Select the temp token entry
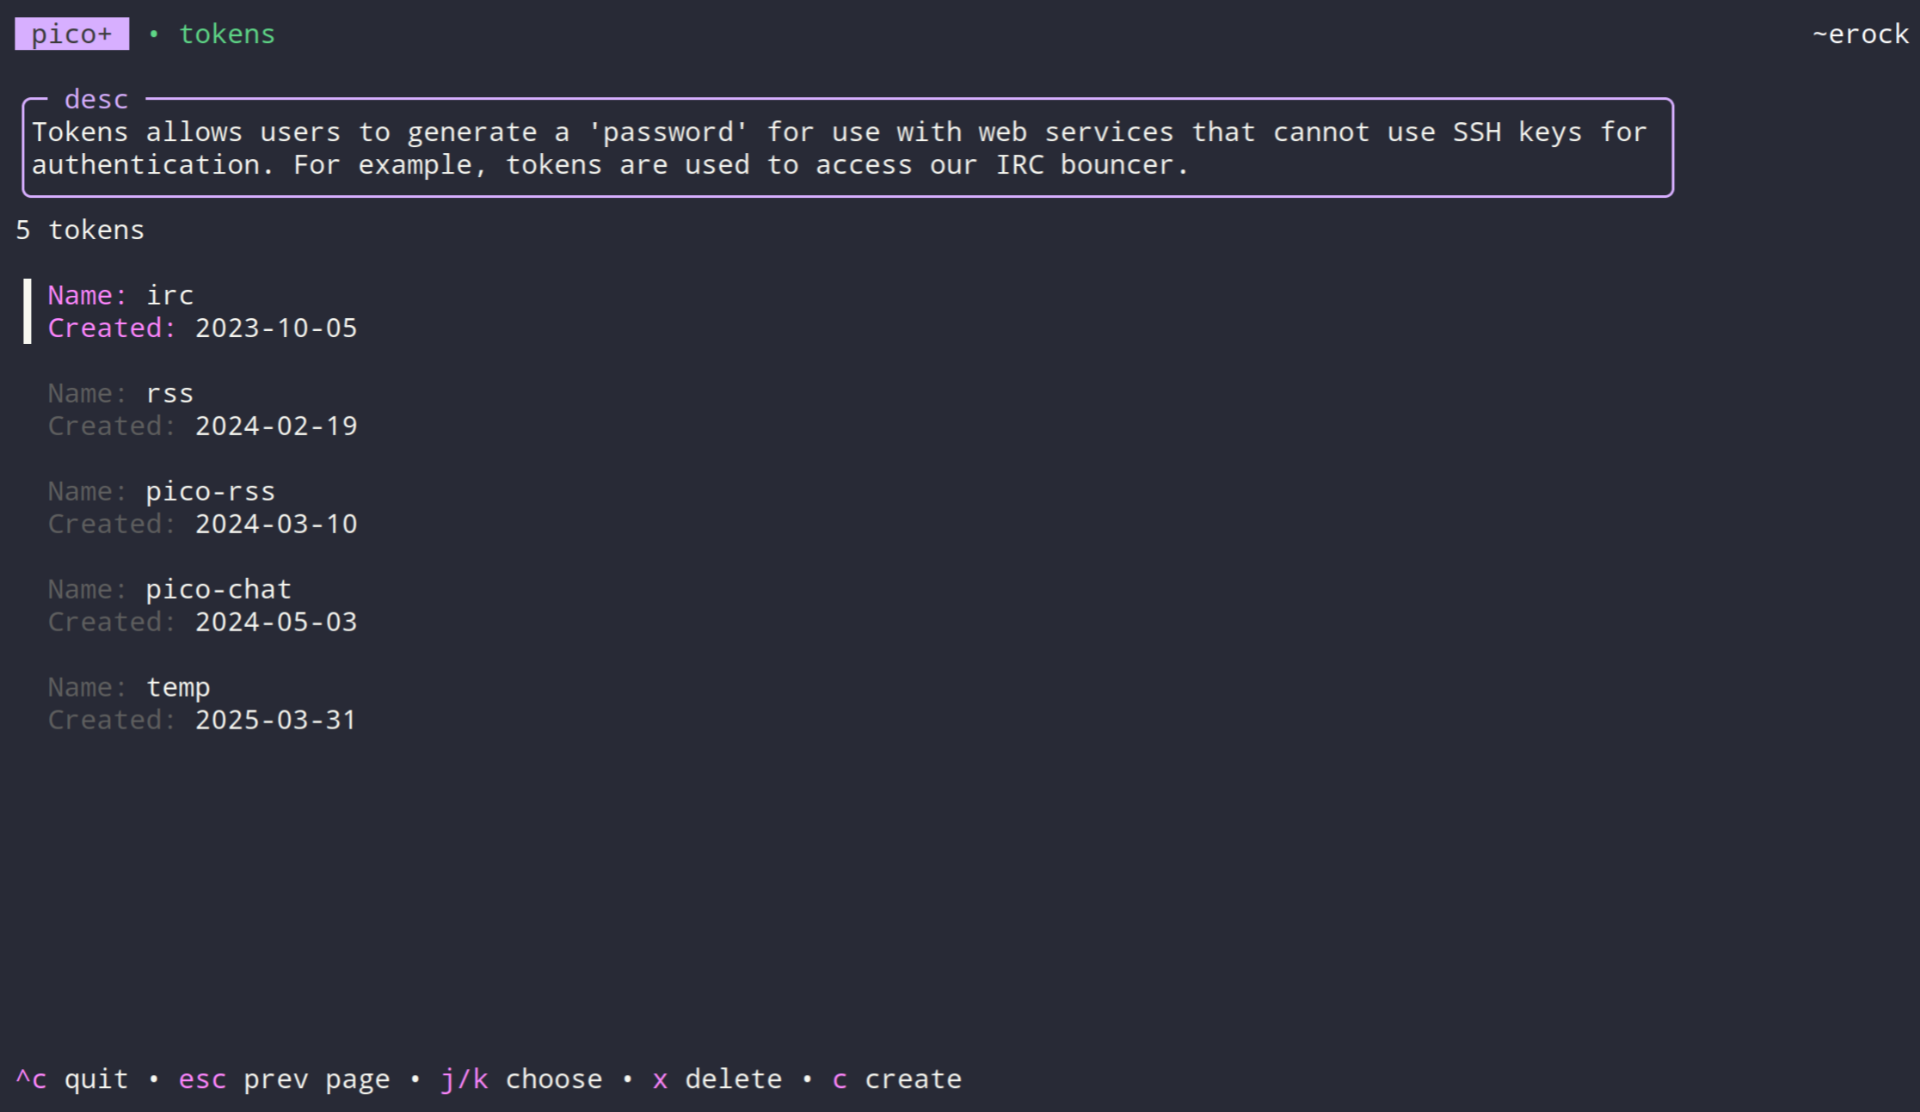The height and width of the screenshot is (1112, 1920). (x=178, y=688)
